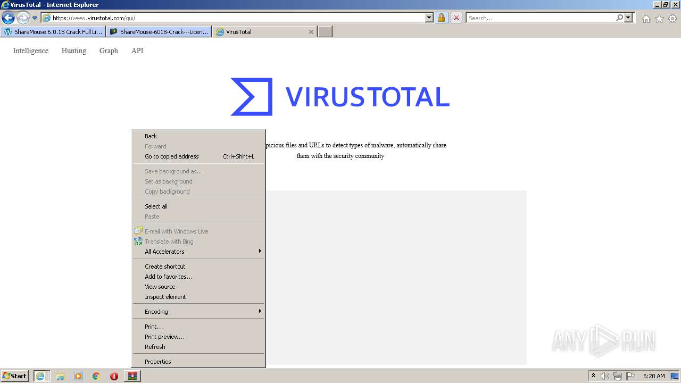Screen dimensions: 681x383
Task: Expand All Accelerators submenu
Action: 198,252
